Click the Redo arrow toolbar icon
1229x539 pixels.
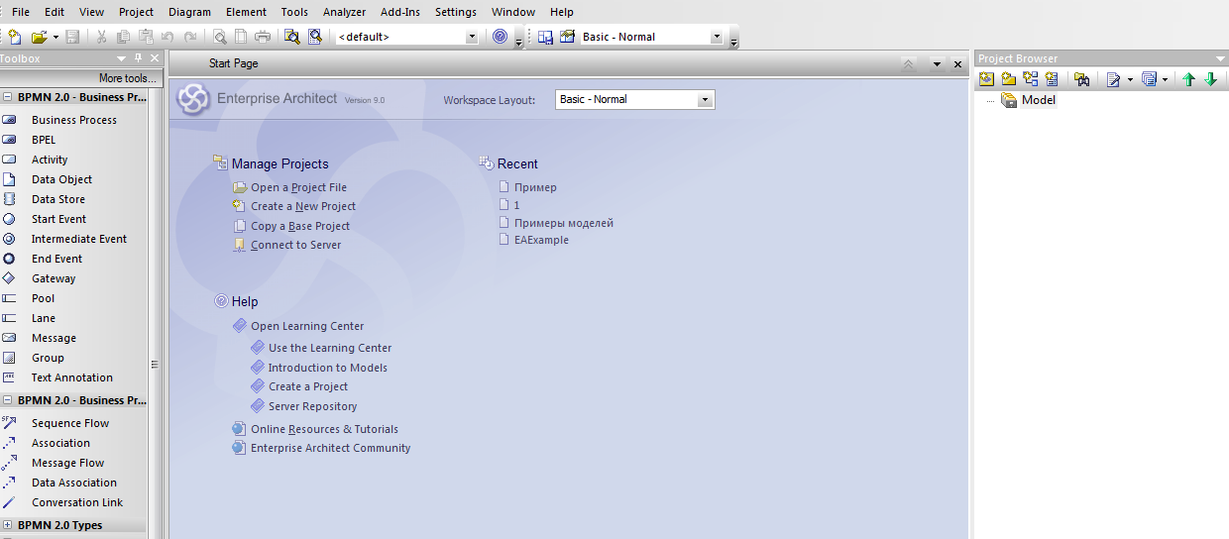coord(189,37)
